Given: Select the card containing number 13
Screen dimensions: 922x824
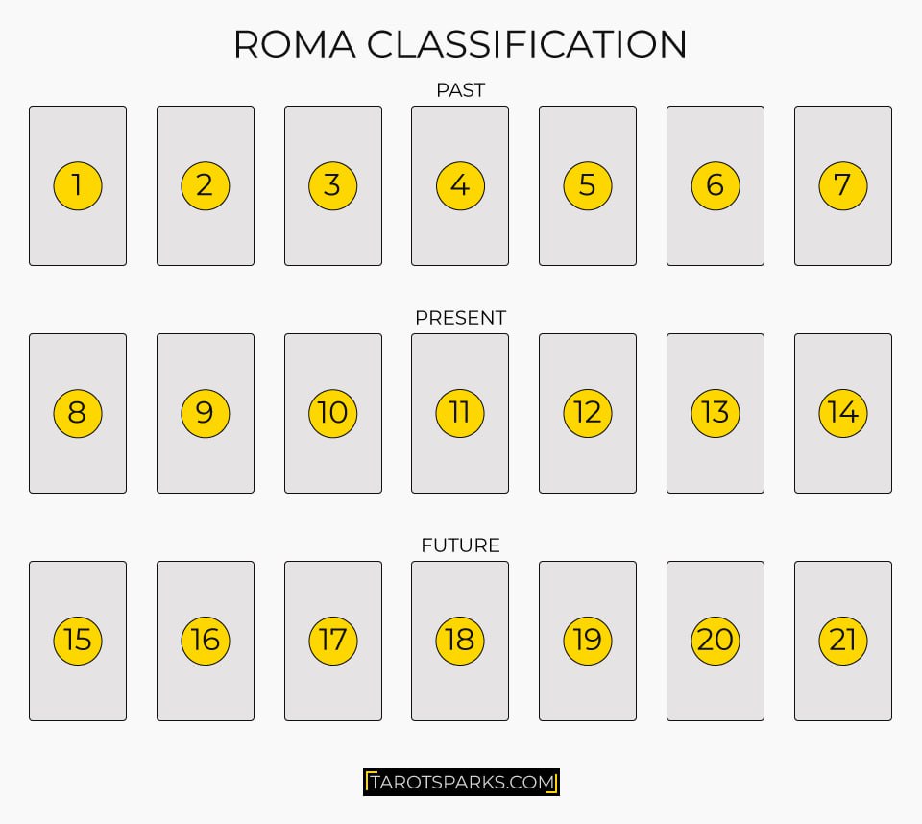Looking at the screenshot, I should click(715, 414).
